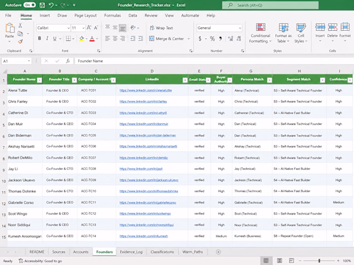Screen dimensions: 354x265
Task: Expand the font name Calibri dropdown
Action: (x=68, y=28)
